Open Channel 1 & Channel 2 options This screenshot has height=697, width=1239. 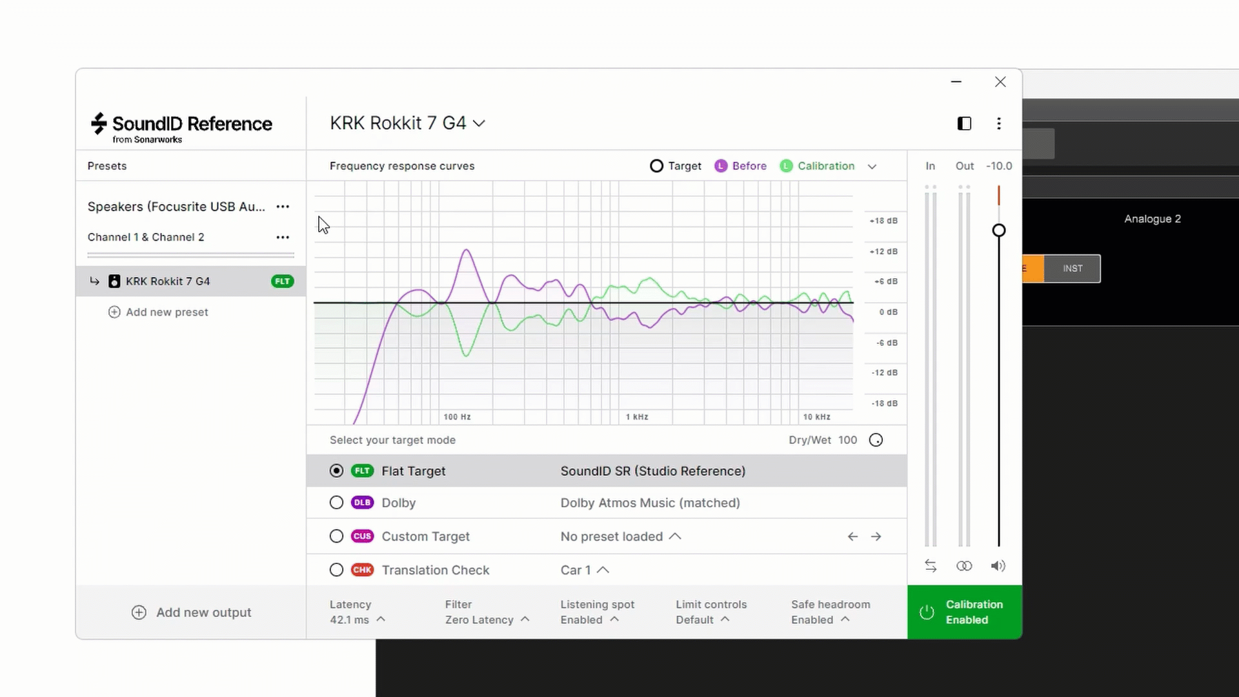[283, 237]
